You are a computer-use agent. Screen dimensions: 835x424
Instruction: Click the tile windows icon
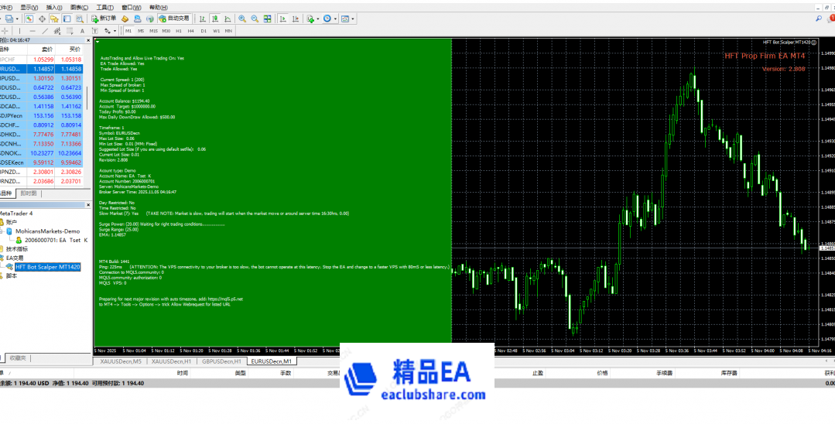click(268, 18)
